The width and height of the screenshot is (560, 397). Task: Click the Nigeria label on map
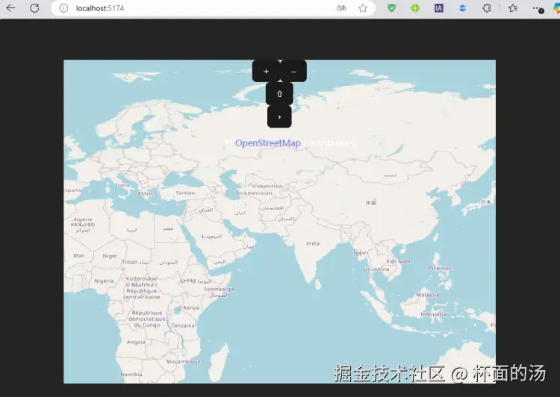click(104, 281)
